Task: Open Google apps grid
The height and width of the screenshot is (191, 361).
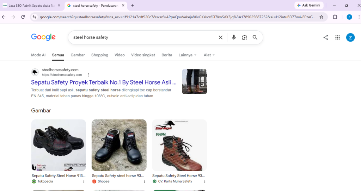Action: pos(337,37)
